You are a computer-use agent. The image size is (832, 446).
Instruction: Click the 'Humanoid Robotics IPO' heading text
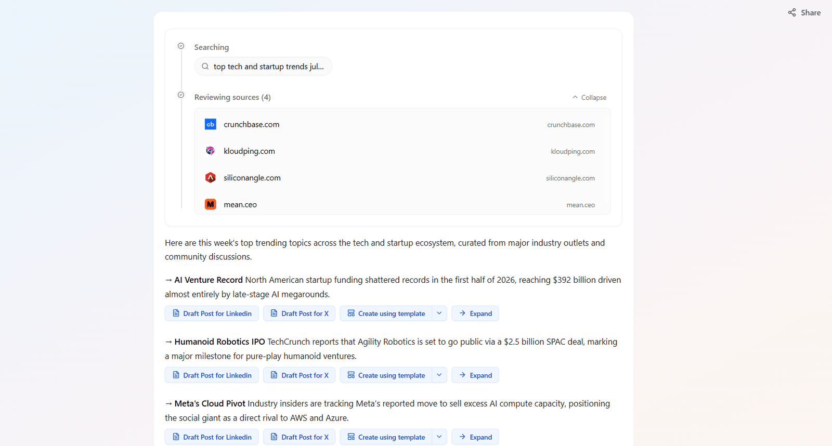(x=219, y=342)
